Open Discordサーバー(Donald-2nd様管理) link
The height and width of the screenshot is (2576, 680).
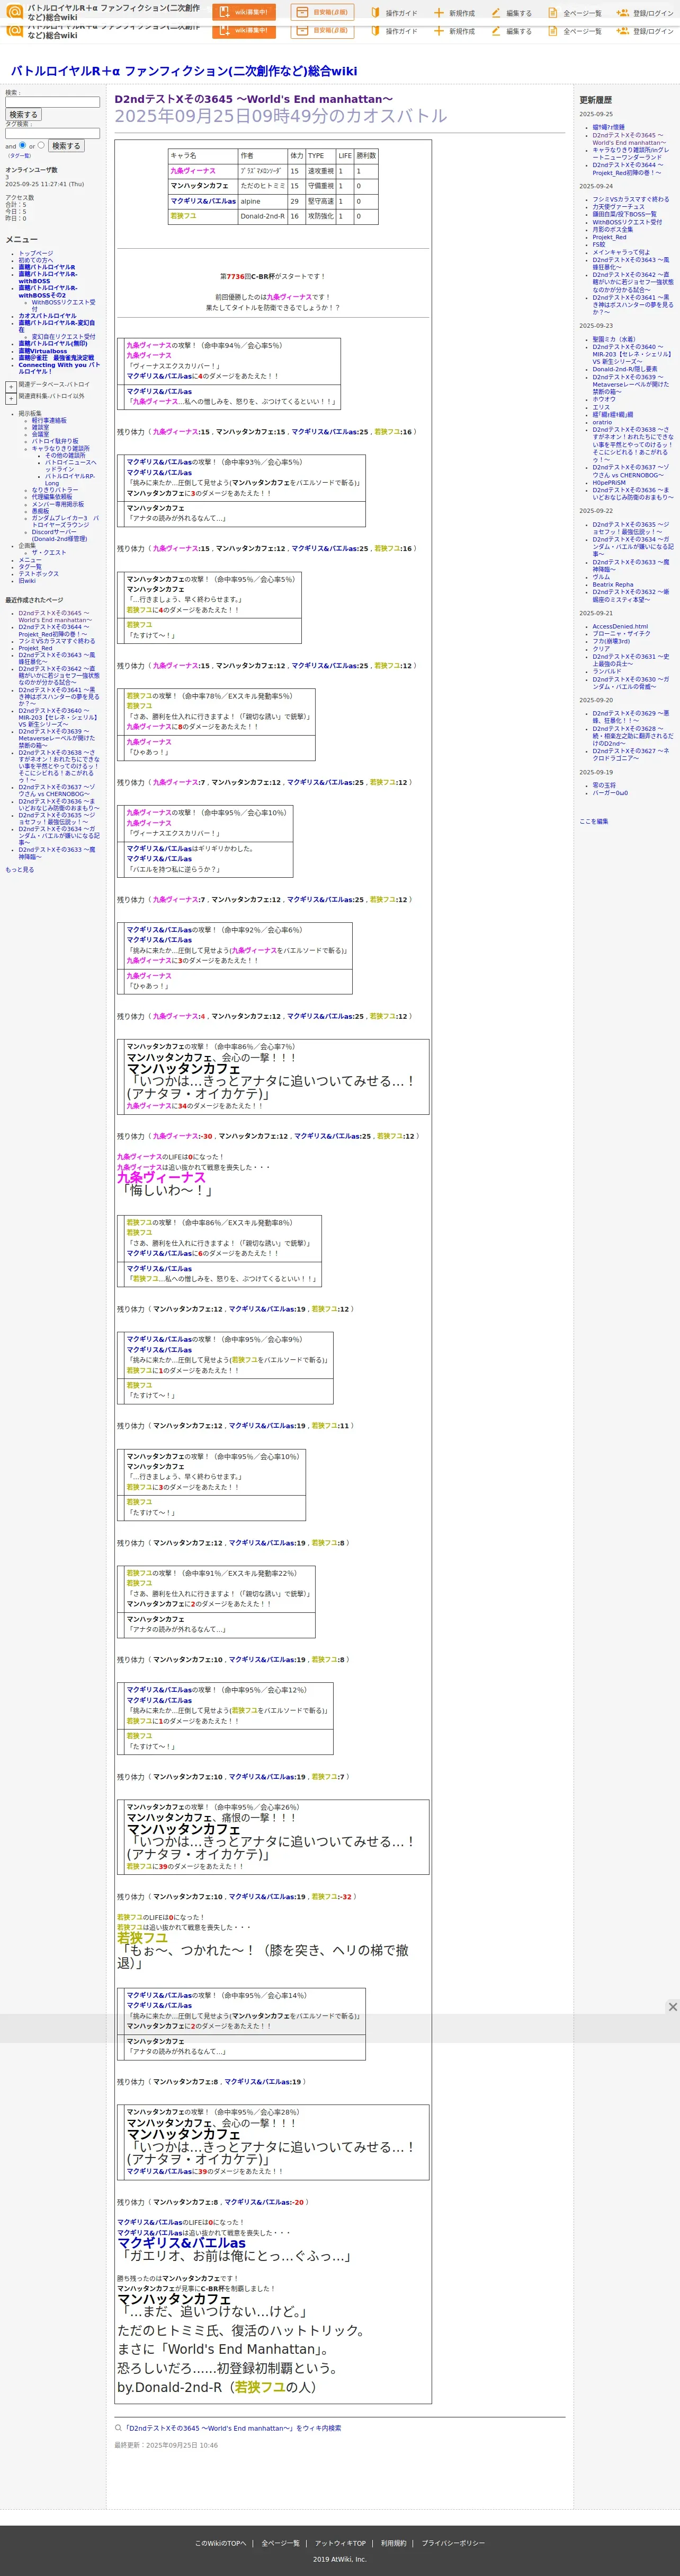click(59, 535)
